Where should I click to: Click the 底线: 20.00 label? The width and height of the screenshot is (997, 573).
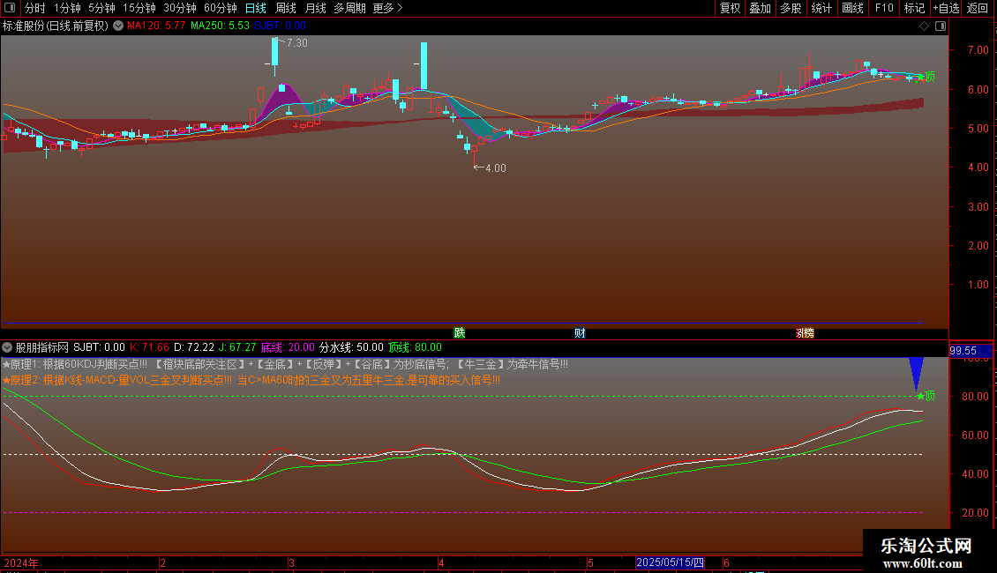pyautogui.click(x=288, y=347)
